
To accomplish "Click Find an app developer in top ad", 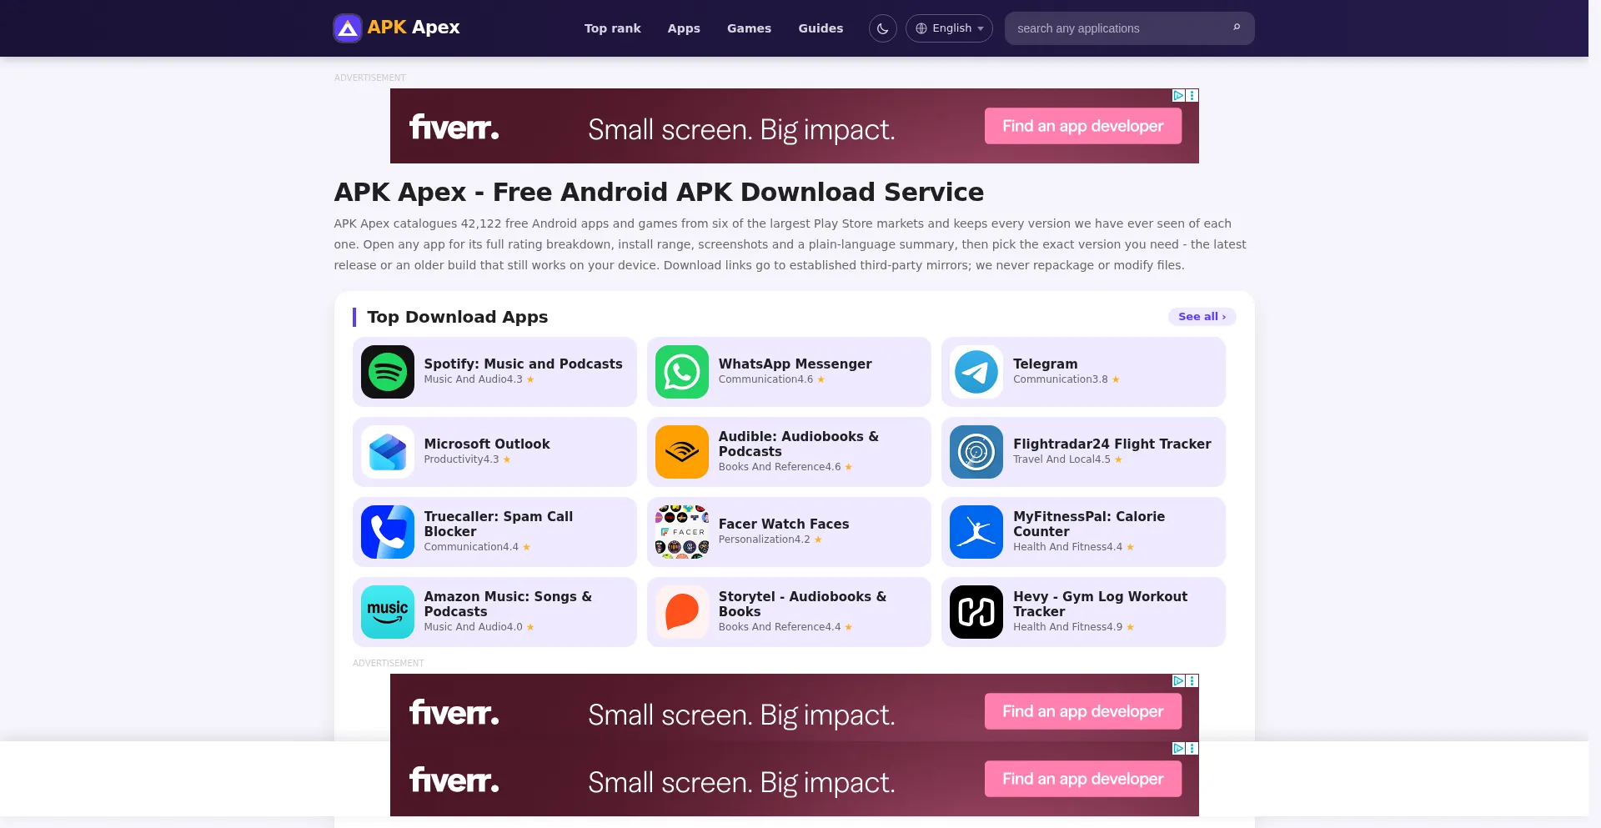I will click(1082, 126).
